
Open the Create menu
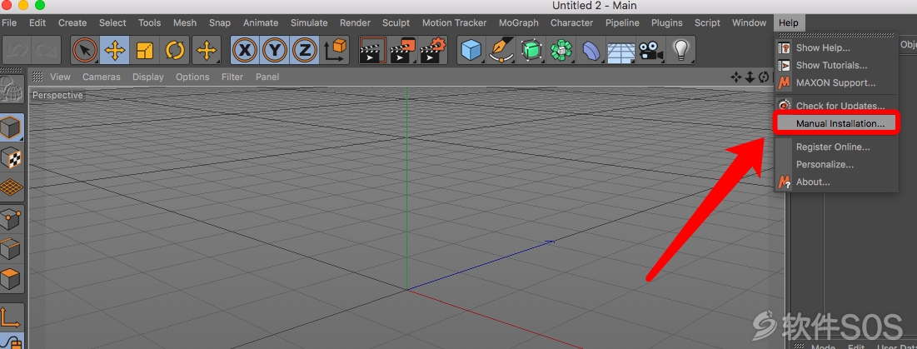click(72, 22)
